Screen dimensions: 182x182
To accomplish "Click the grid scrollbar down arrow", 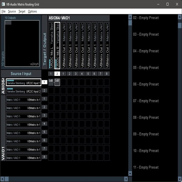I will [x=130, y=173].
